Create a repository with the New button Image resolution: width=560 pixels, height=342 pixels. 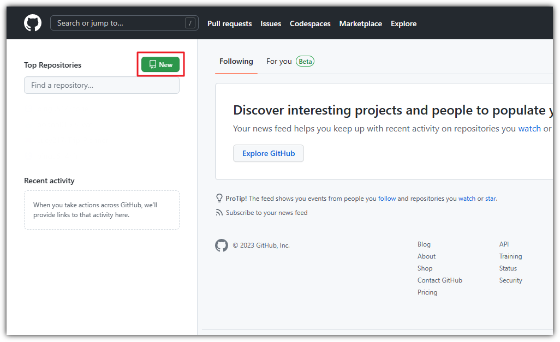[160, 64]
